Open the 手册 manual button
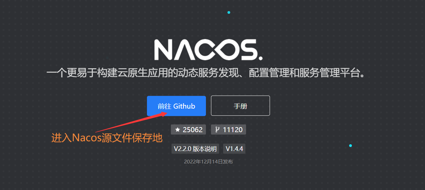 tap(240, 106)
